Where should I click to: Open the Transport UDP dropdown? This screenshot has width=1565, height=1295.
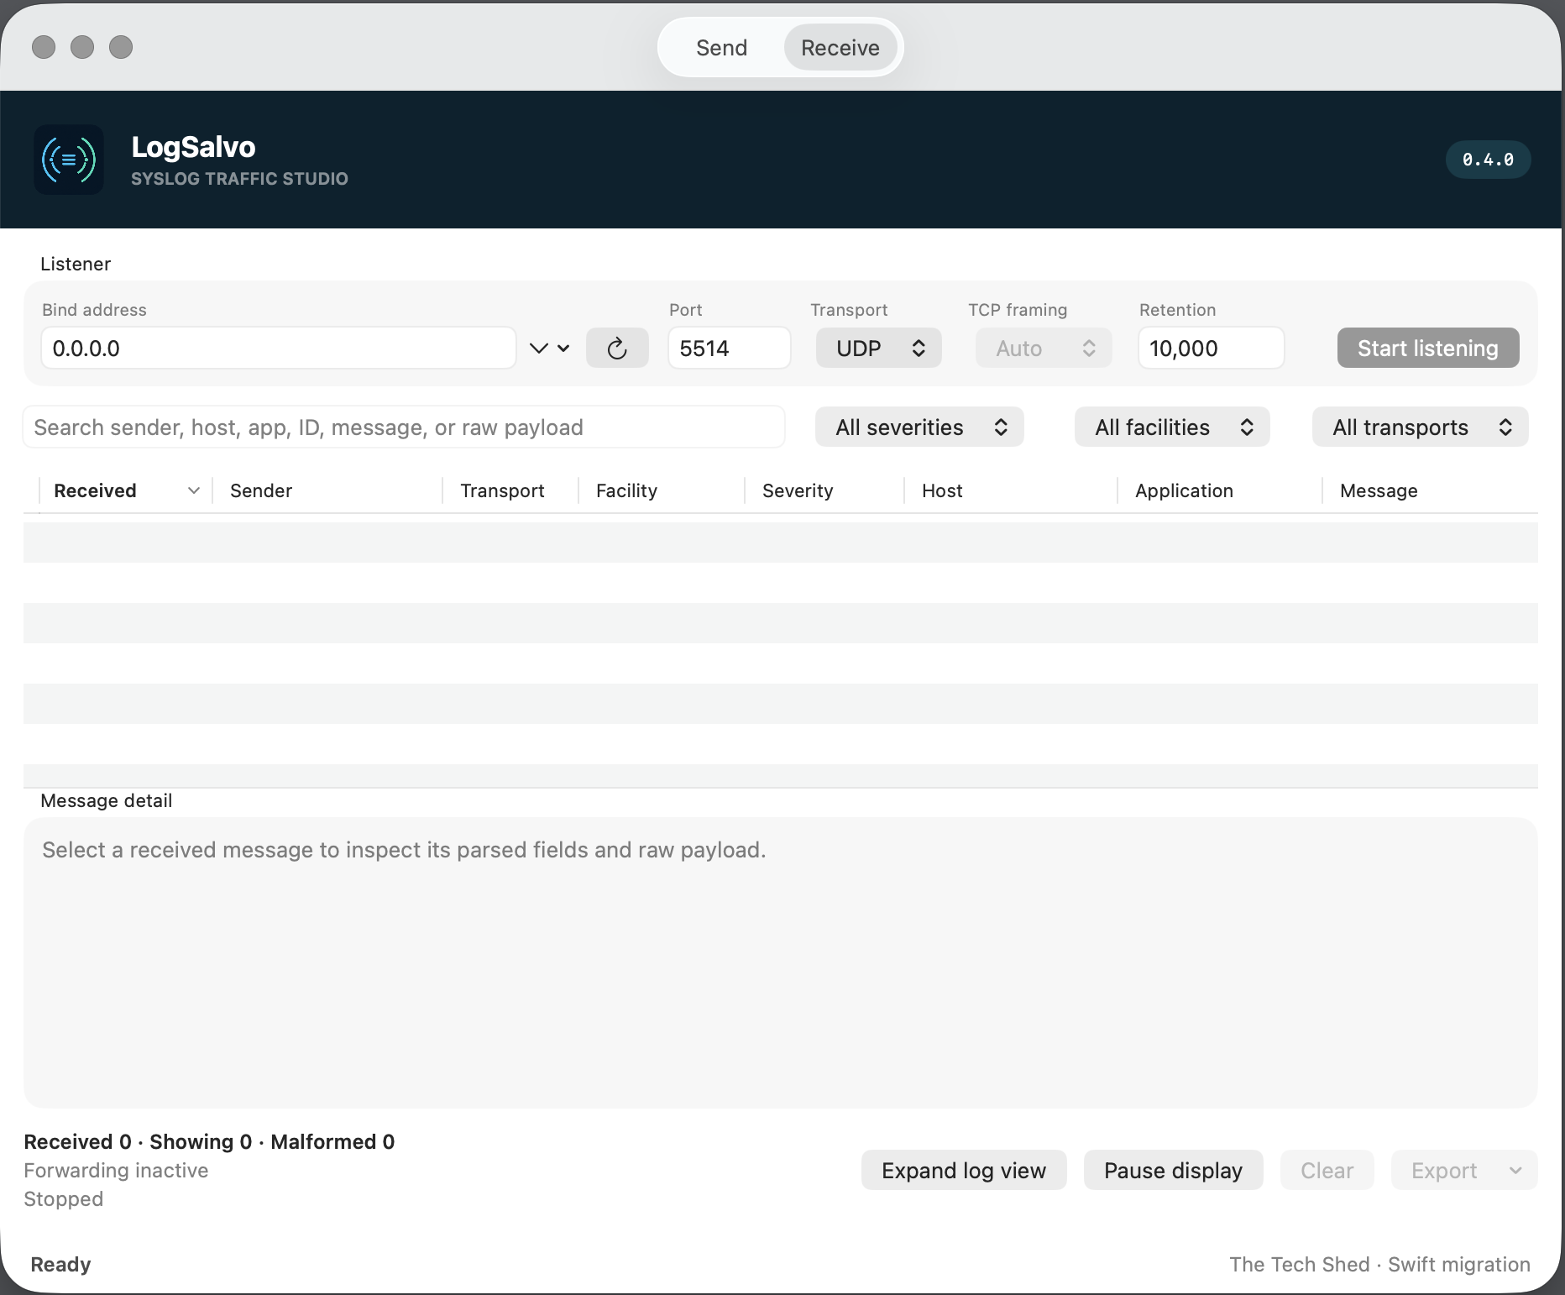(878, 348)
